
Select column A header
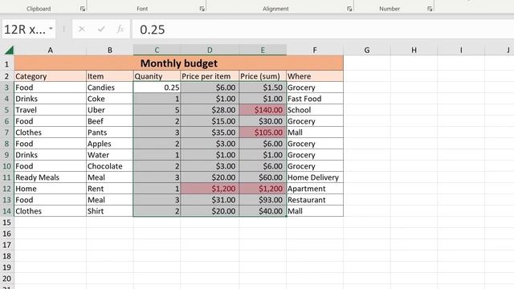point(50,50)
